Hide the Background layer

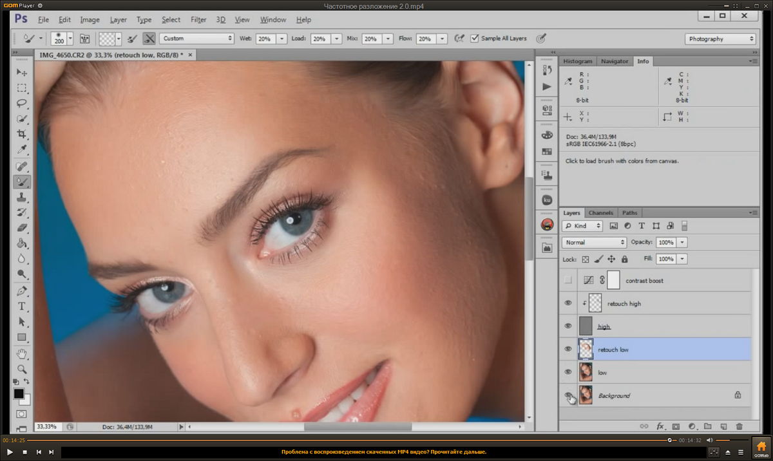[568, 395]
